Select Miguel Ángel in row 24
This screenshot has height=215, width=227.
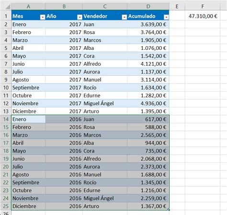tap(105, 198)
